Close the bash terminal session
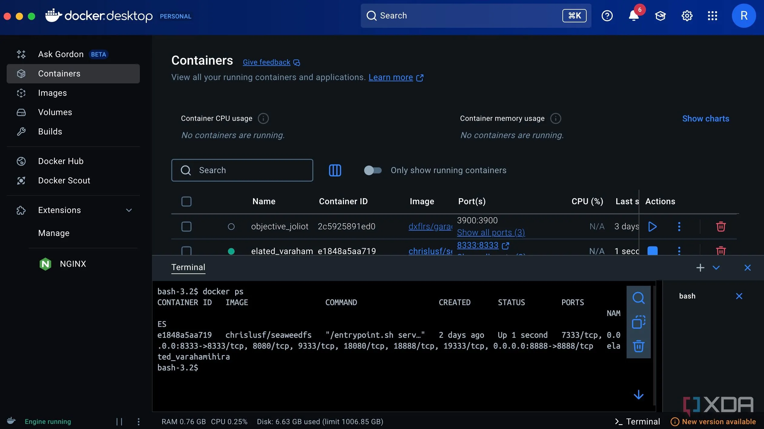 pos(739,296)
